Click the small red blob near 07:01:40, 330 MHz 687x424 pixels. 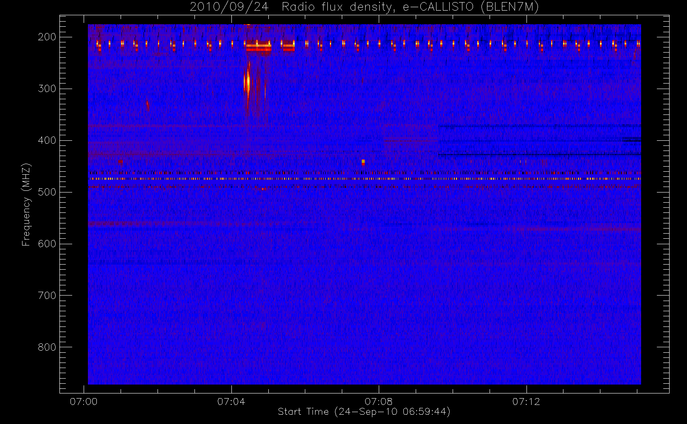pyautogui.click(x=147, y=105)
